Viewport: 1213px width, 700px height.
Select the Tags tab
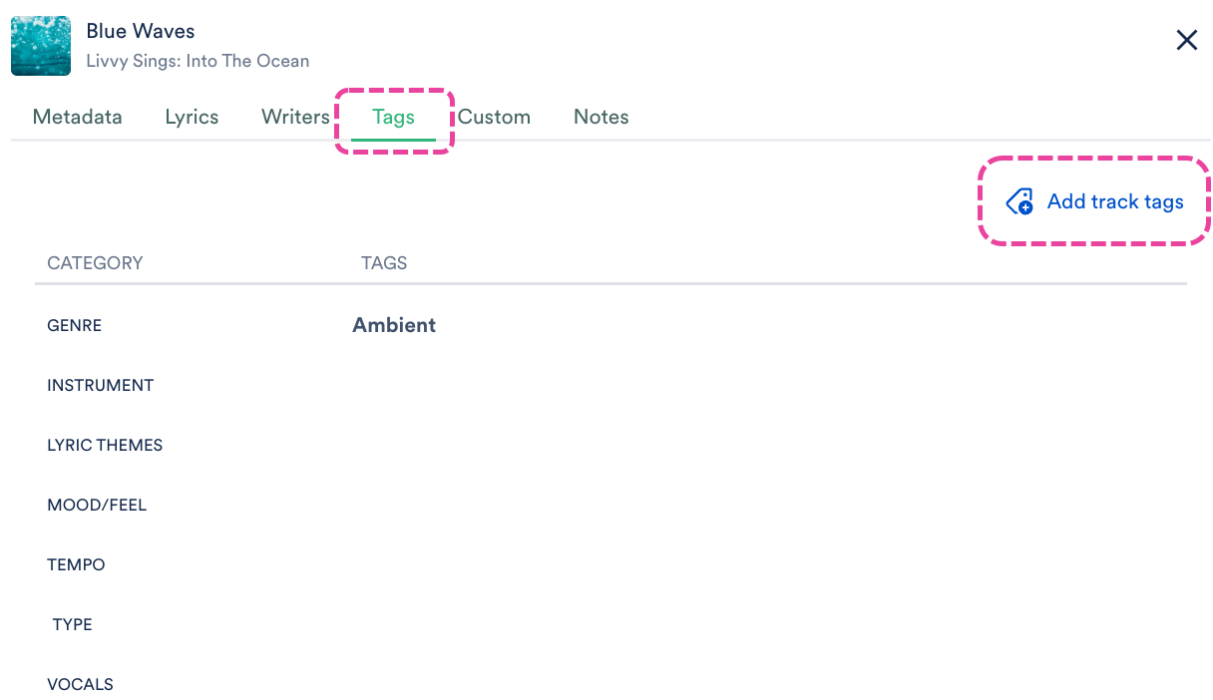tap(393, 117)
